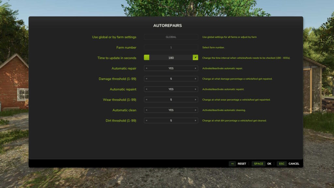This screenshot has width=334, height=188.
Task: Click left arrow on Automatic clean
Action: [x=146, y=110]
